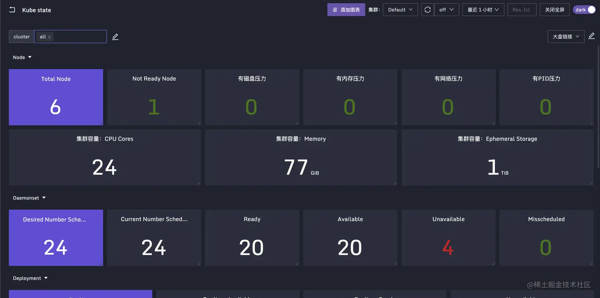Screen dimensions: 600x298
Task: Select the 集群容量：CPU Cores panel
Action: coord(105,158)
